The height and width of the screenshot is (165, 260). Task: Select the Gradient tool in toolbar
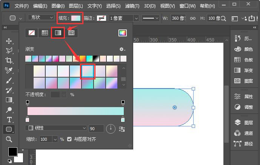9,100
